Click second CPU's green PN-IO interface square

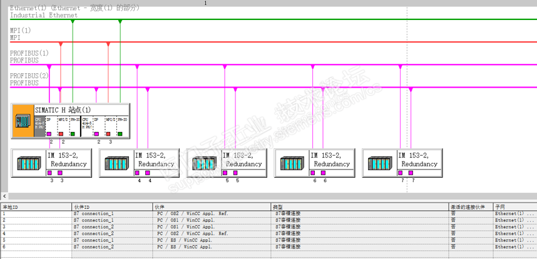tap(120, 134)
